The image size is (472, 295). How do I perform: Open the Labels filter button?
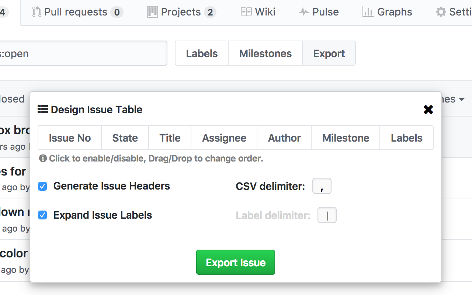202,53
